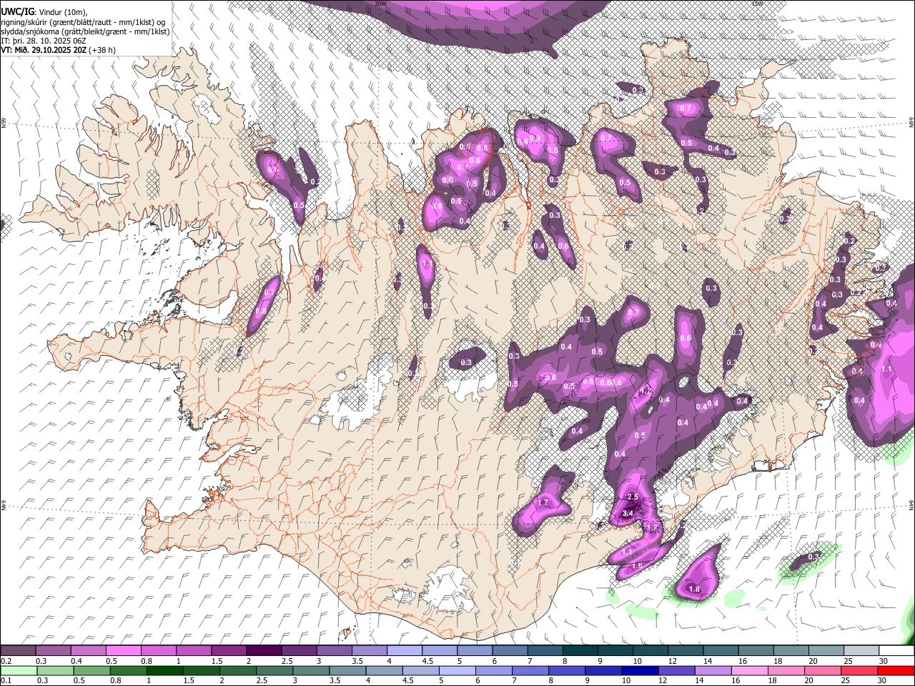Viewport: 915px width, 686px height.
Task: Click the bright red swatch after 30 in lower legend
Action: (x=896, y=671)
